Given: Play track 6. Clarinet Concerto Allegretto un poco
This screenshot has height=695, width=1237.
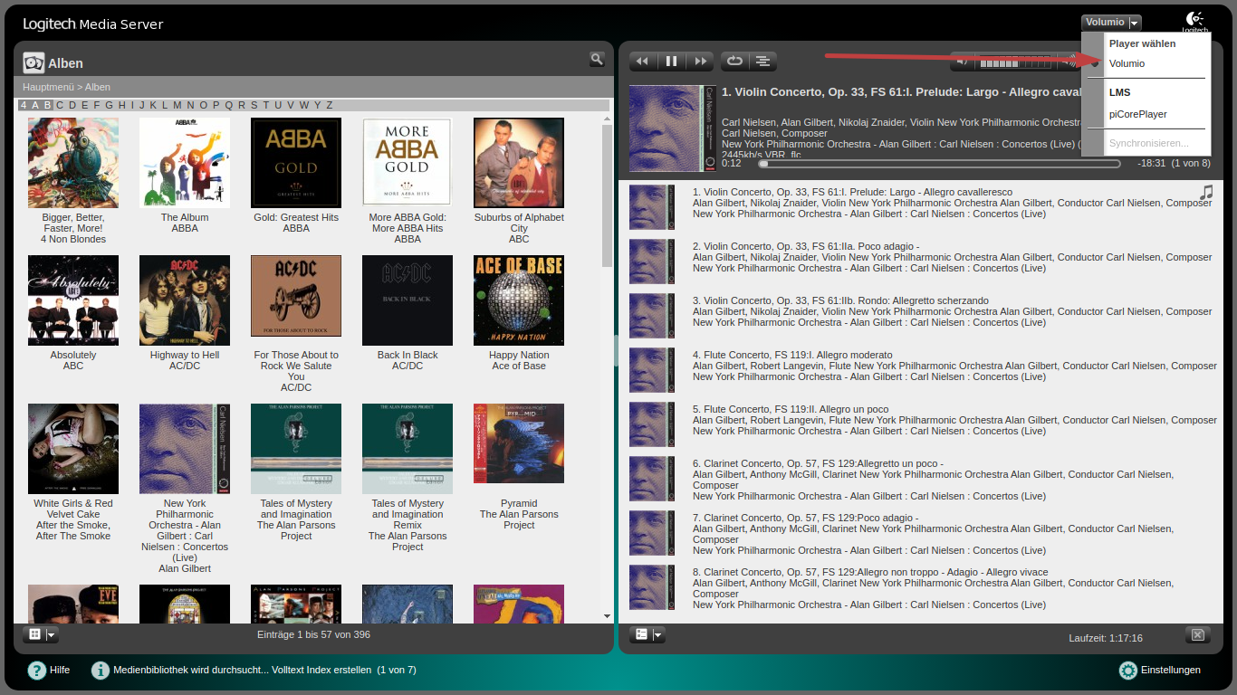Looking at the screenshot, I should (818, 463).
